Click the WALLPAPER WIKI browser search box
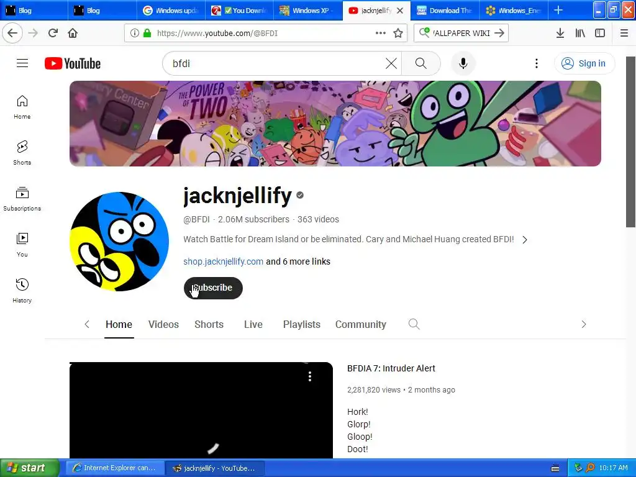This screenshot has height=477, width=636. [x=461, y=33]
